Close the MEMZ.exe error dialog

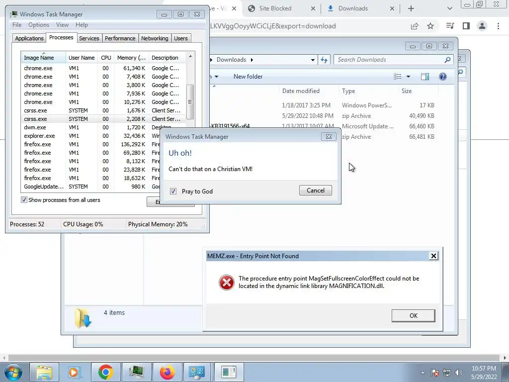pyautogui.click(x=433, y=256)
